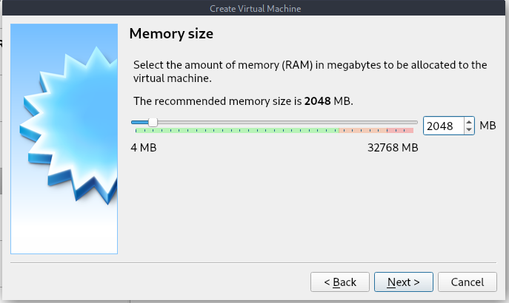Click the bold 2048 recommended value
The image size is (509, 303).
click(317, 101)
